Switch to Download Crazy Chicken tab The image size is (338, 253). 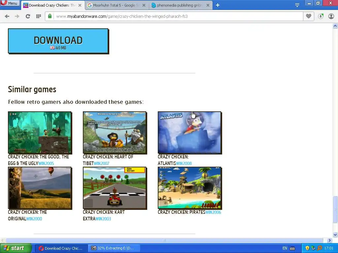point(52,5)
